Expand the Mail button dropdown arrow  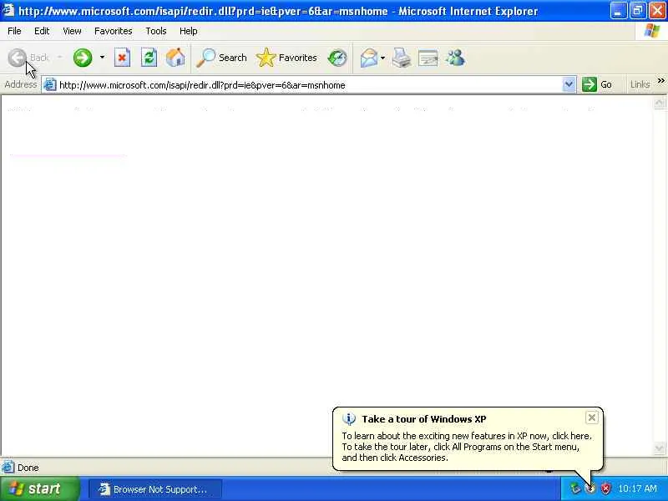click(x=382, y=58)
